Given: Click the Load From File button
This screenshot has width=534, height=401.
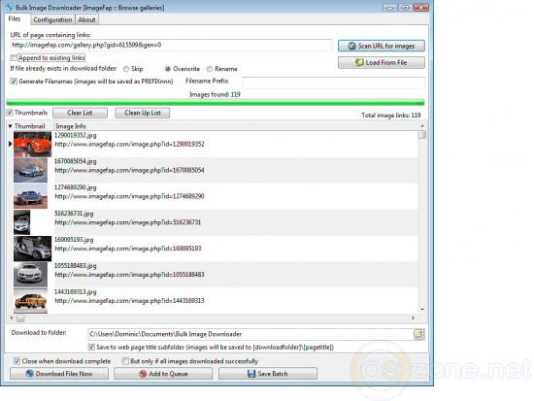Looking at the screenshot, I should (382, 63).
